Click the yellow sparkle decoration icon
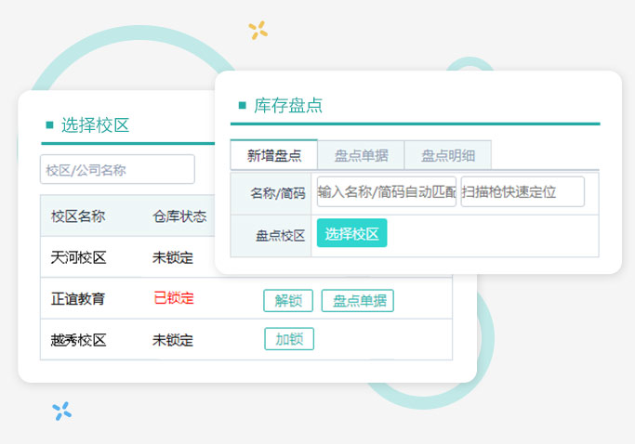This screenshot has width=635, height=444. 258,31
